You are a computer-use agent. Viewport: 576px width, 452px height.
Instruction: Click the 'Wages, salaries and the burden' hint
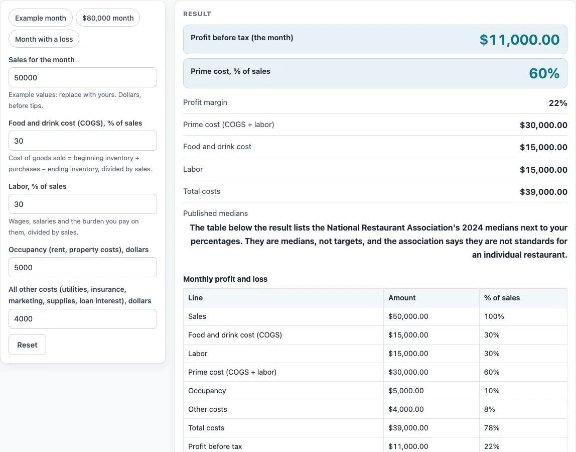(x=73, y=227)
